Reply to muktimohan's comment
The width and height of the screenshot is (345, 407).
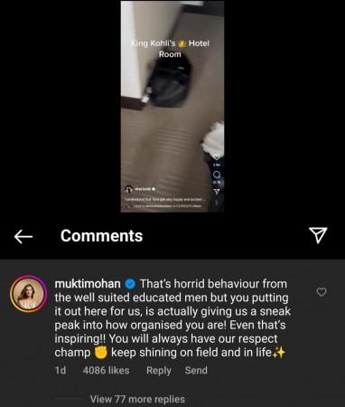159,370
